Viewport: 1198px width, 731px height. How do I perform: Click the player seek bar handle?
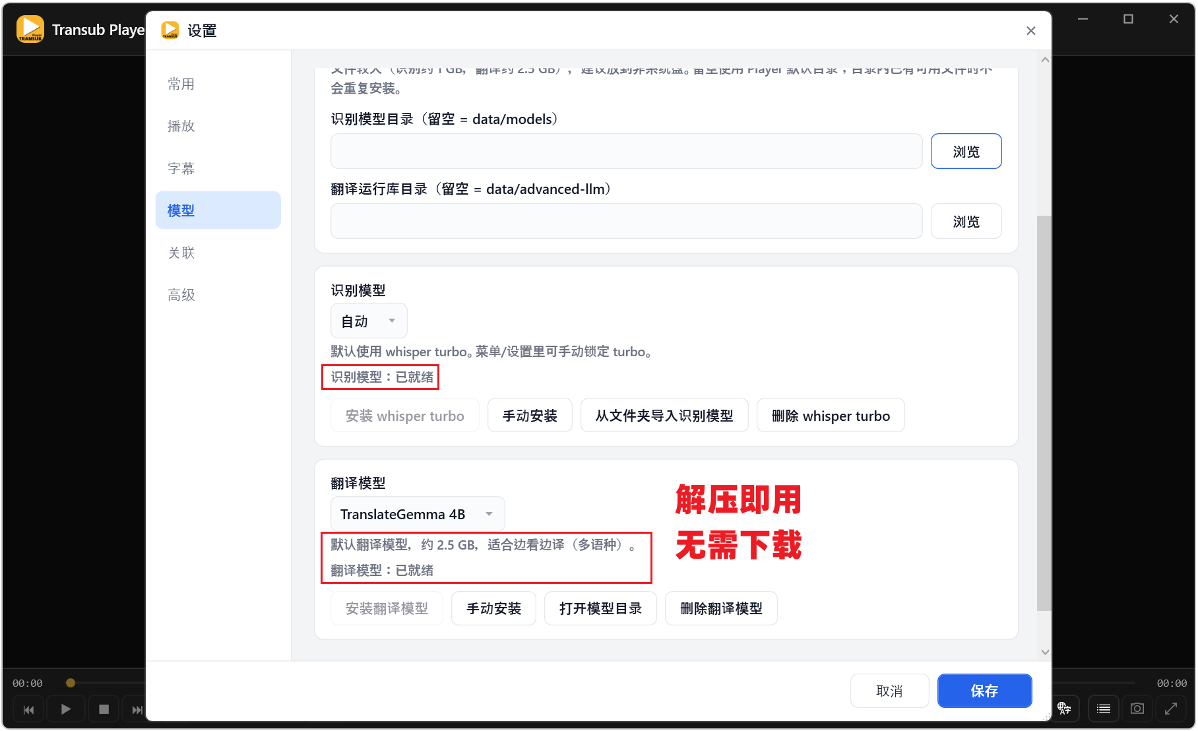click(71, 683)
